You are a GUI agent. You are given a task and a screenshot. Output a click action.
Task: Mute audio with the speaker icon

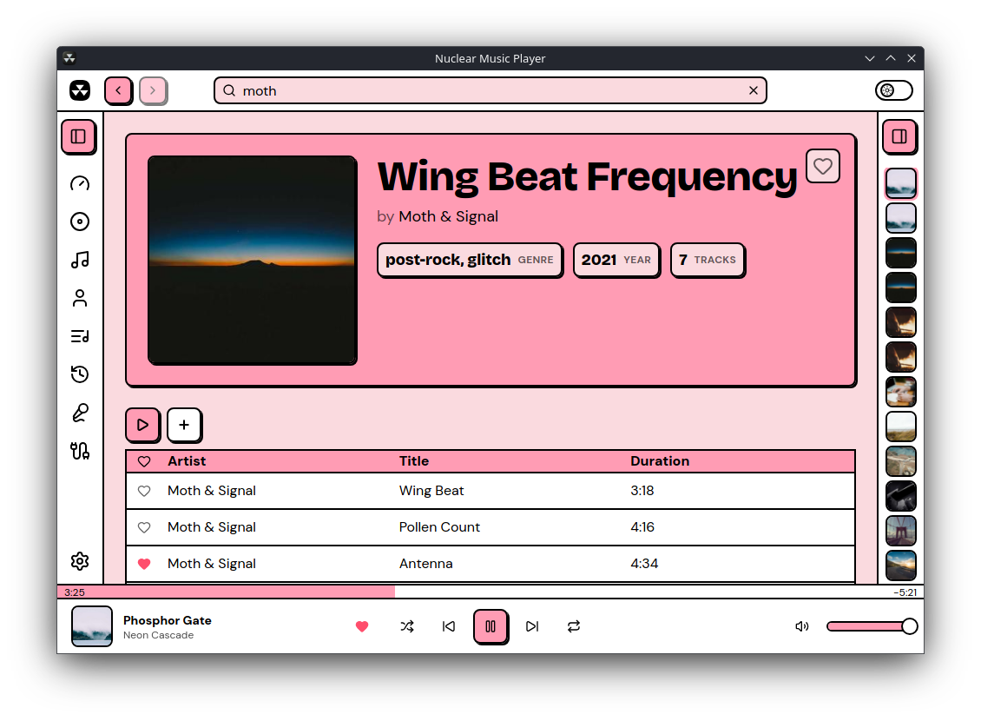801,626
